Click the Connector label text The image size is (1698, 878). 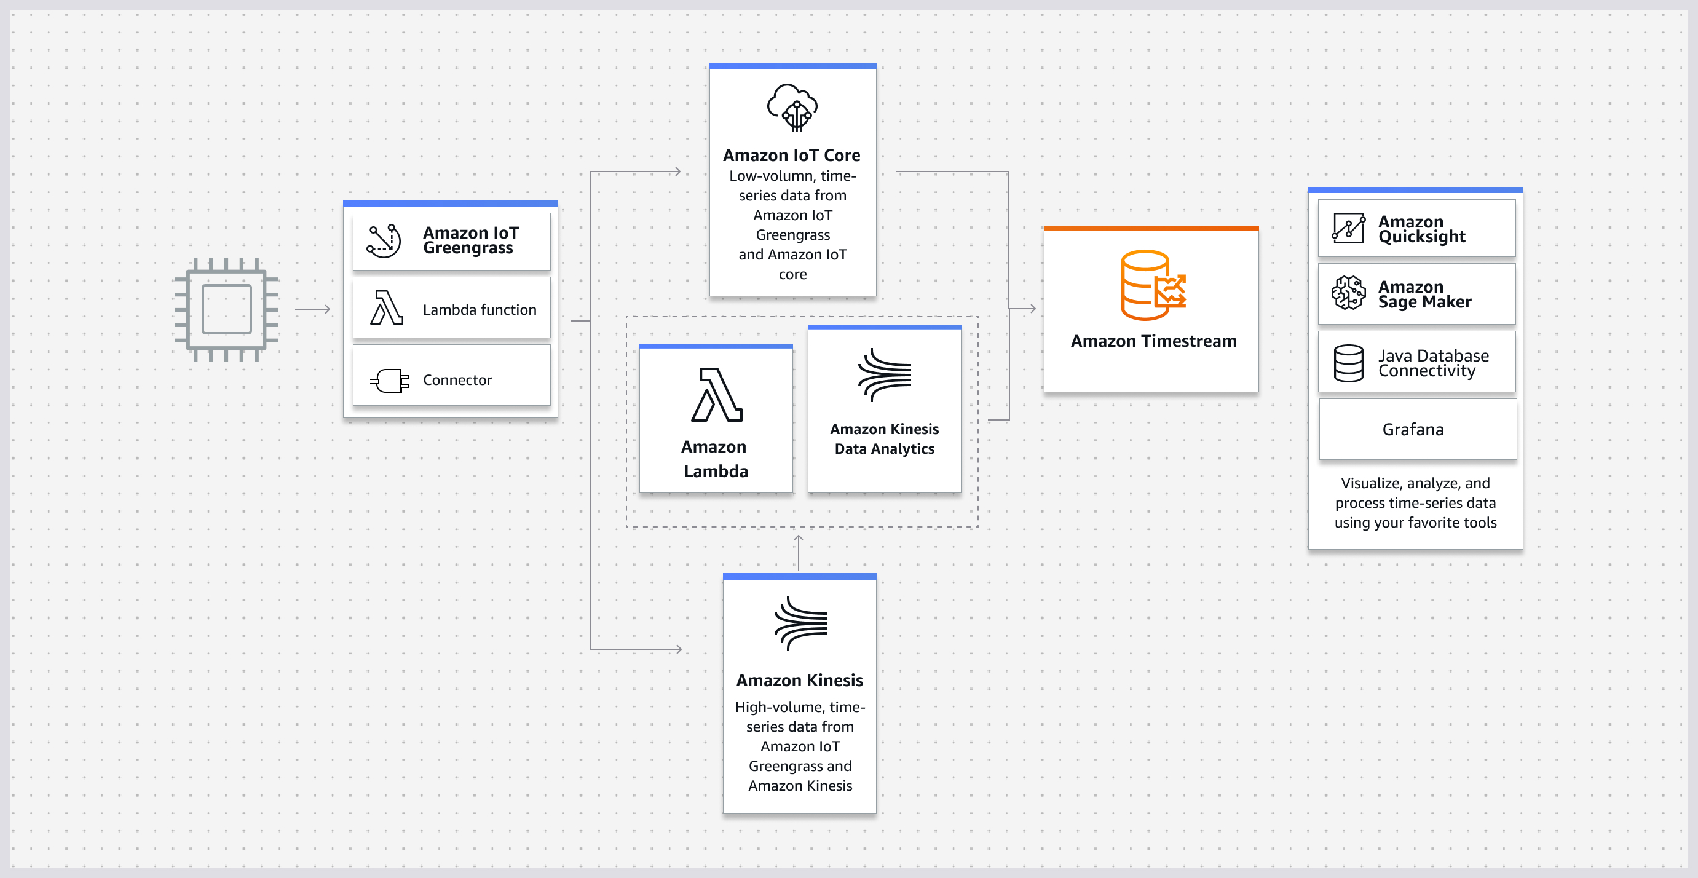tap(457, 380)
